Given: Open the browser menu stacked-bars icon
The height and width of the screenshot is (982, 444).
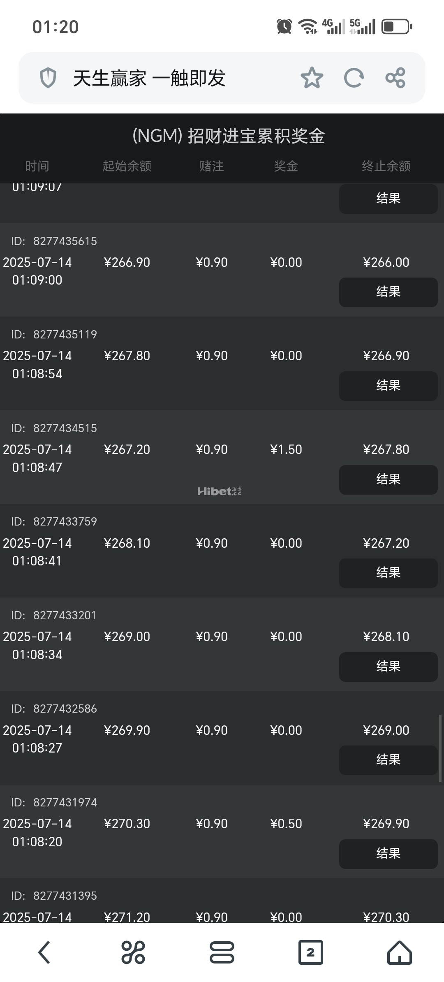Looking at the screenshot, I should [222, 952].
